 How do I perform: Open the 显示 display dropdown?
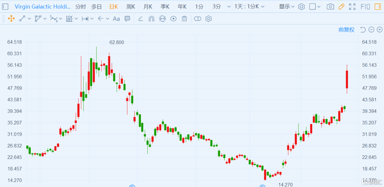287,7
